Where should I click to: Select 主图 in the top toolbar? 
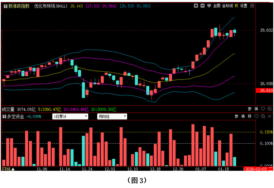[217, 6]
